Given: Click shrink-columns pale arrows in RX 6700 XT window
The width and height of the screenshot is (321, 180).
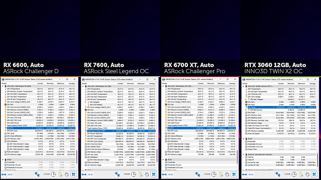Looking at the screenshot, I should (171, 175).
